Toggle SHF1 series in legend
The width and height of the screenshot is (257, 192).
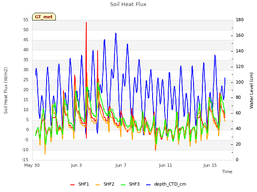[x=80, y=184]
